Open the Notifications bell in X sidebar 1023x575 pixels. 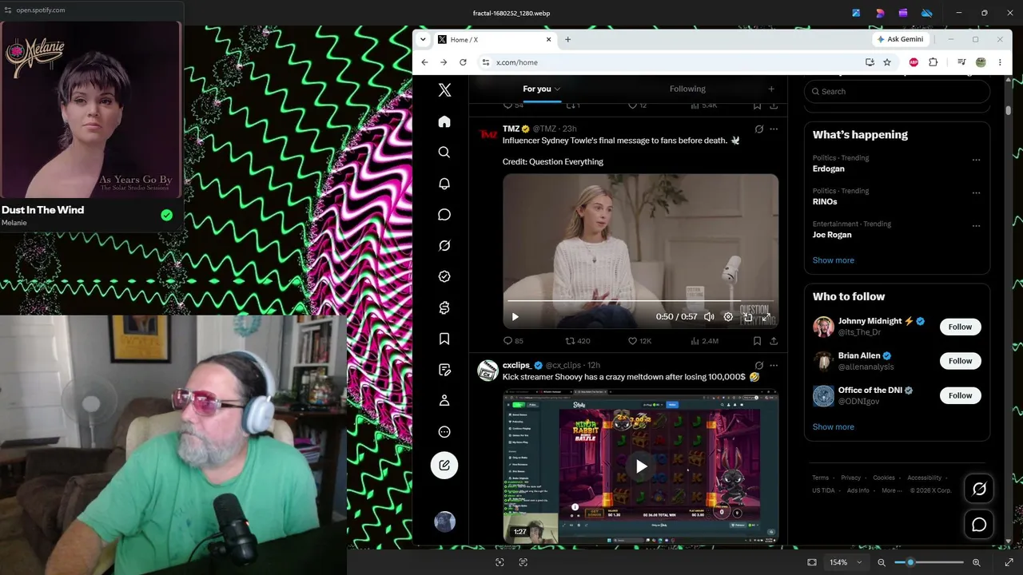point(444,184)
